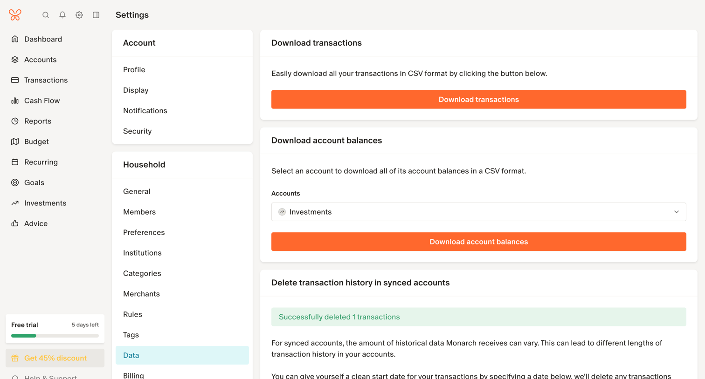705x379 pixels.
Task: Click the Budget map icon
Action: click(x=15, y=142)
